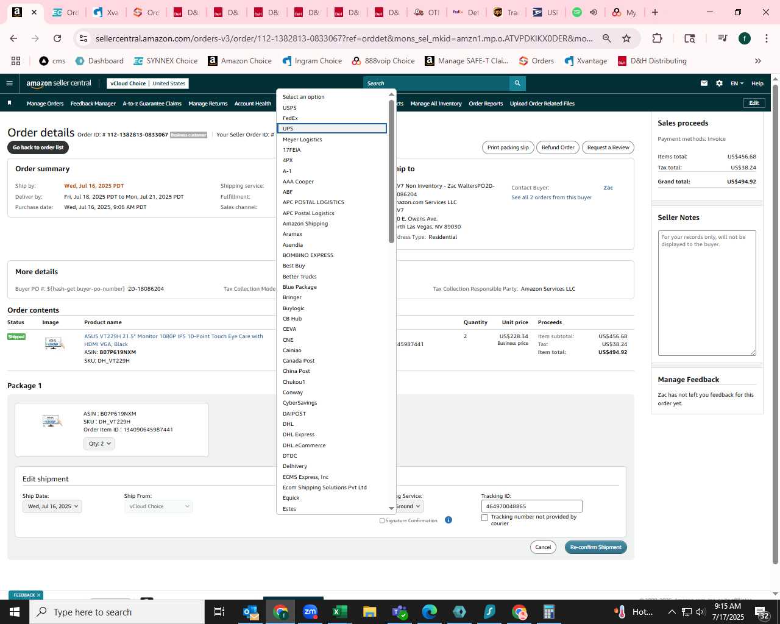Open the shipping service Ground dropdown

click(409, 506)
